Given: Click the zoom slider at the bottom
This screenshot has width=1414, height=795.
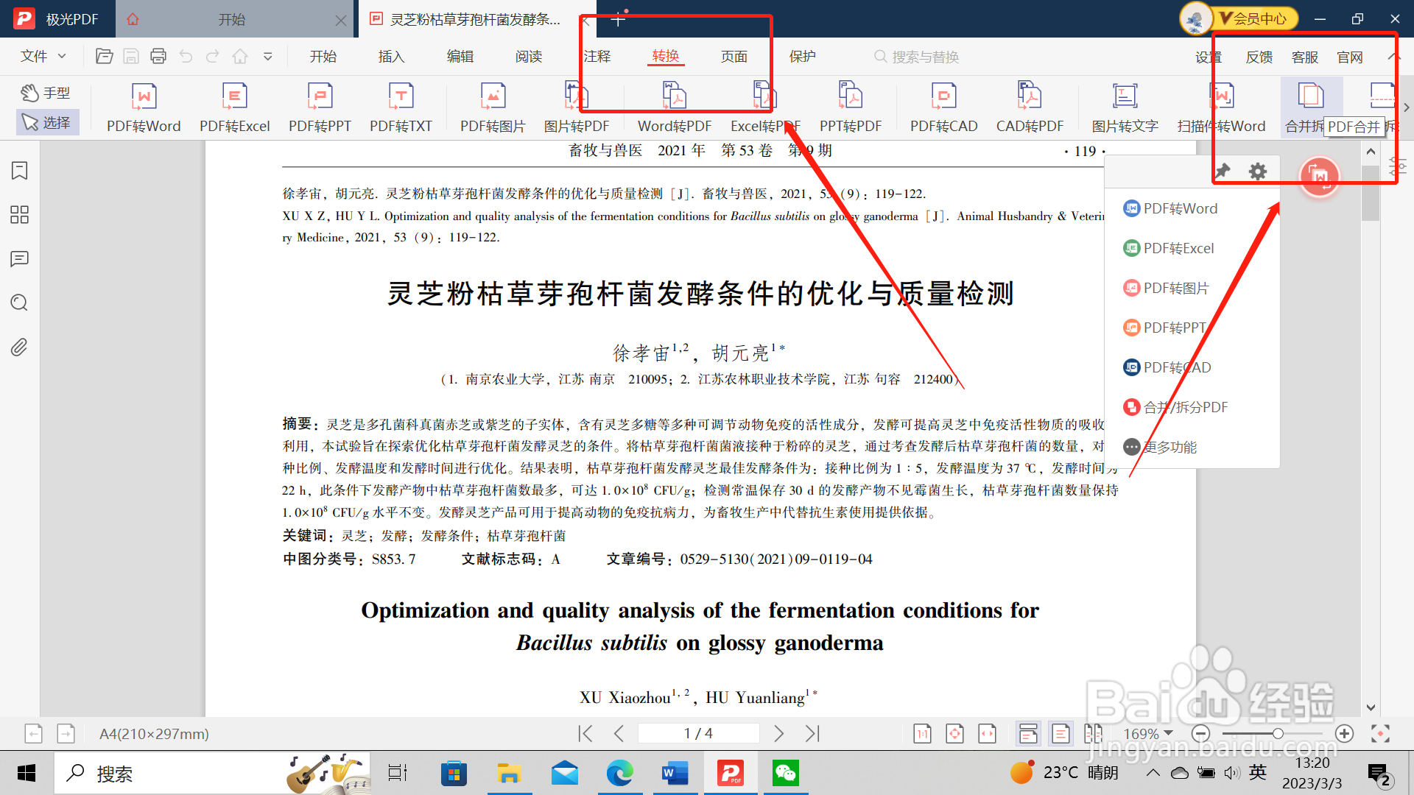Looking at the screenshot, I should point(1278,733).
